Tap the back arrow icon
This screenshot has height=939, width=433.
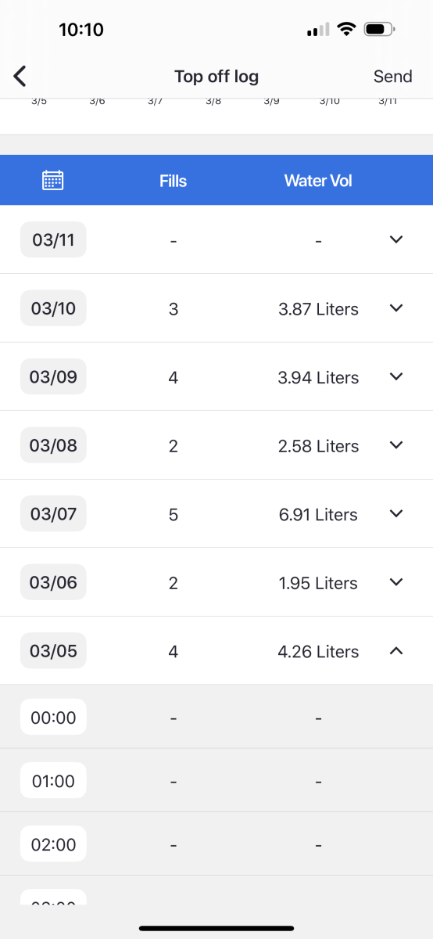(20, 76)
